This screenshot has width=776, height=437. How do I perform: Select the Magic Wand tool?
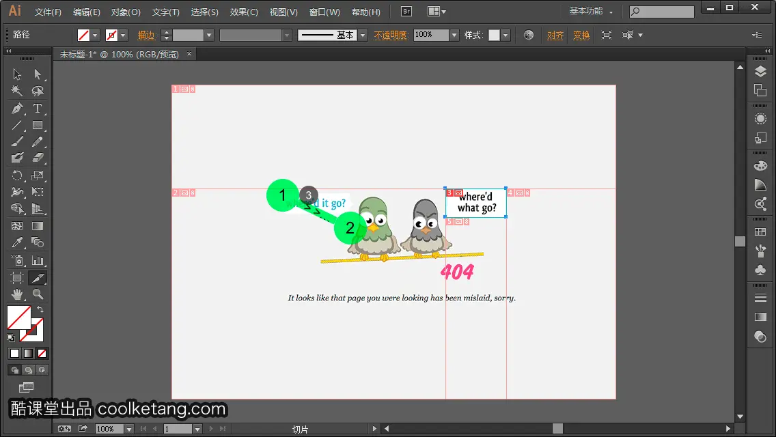(x=17, y=91)
